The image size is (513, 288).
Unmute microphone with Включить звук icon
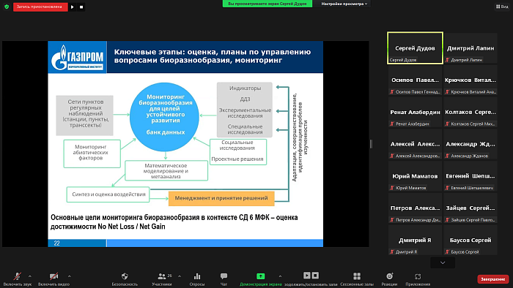coord(18,276)
